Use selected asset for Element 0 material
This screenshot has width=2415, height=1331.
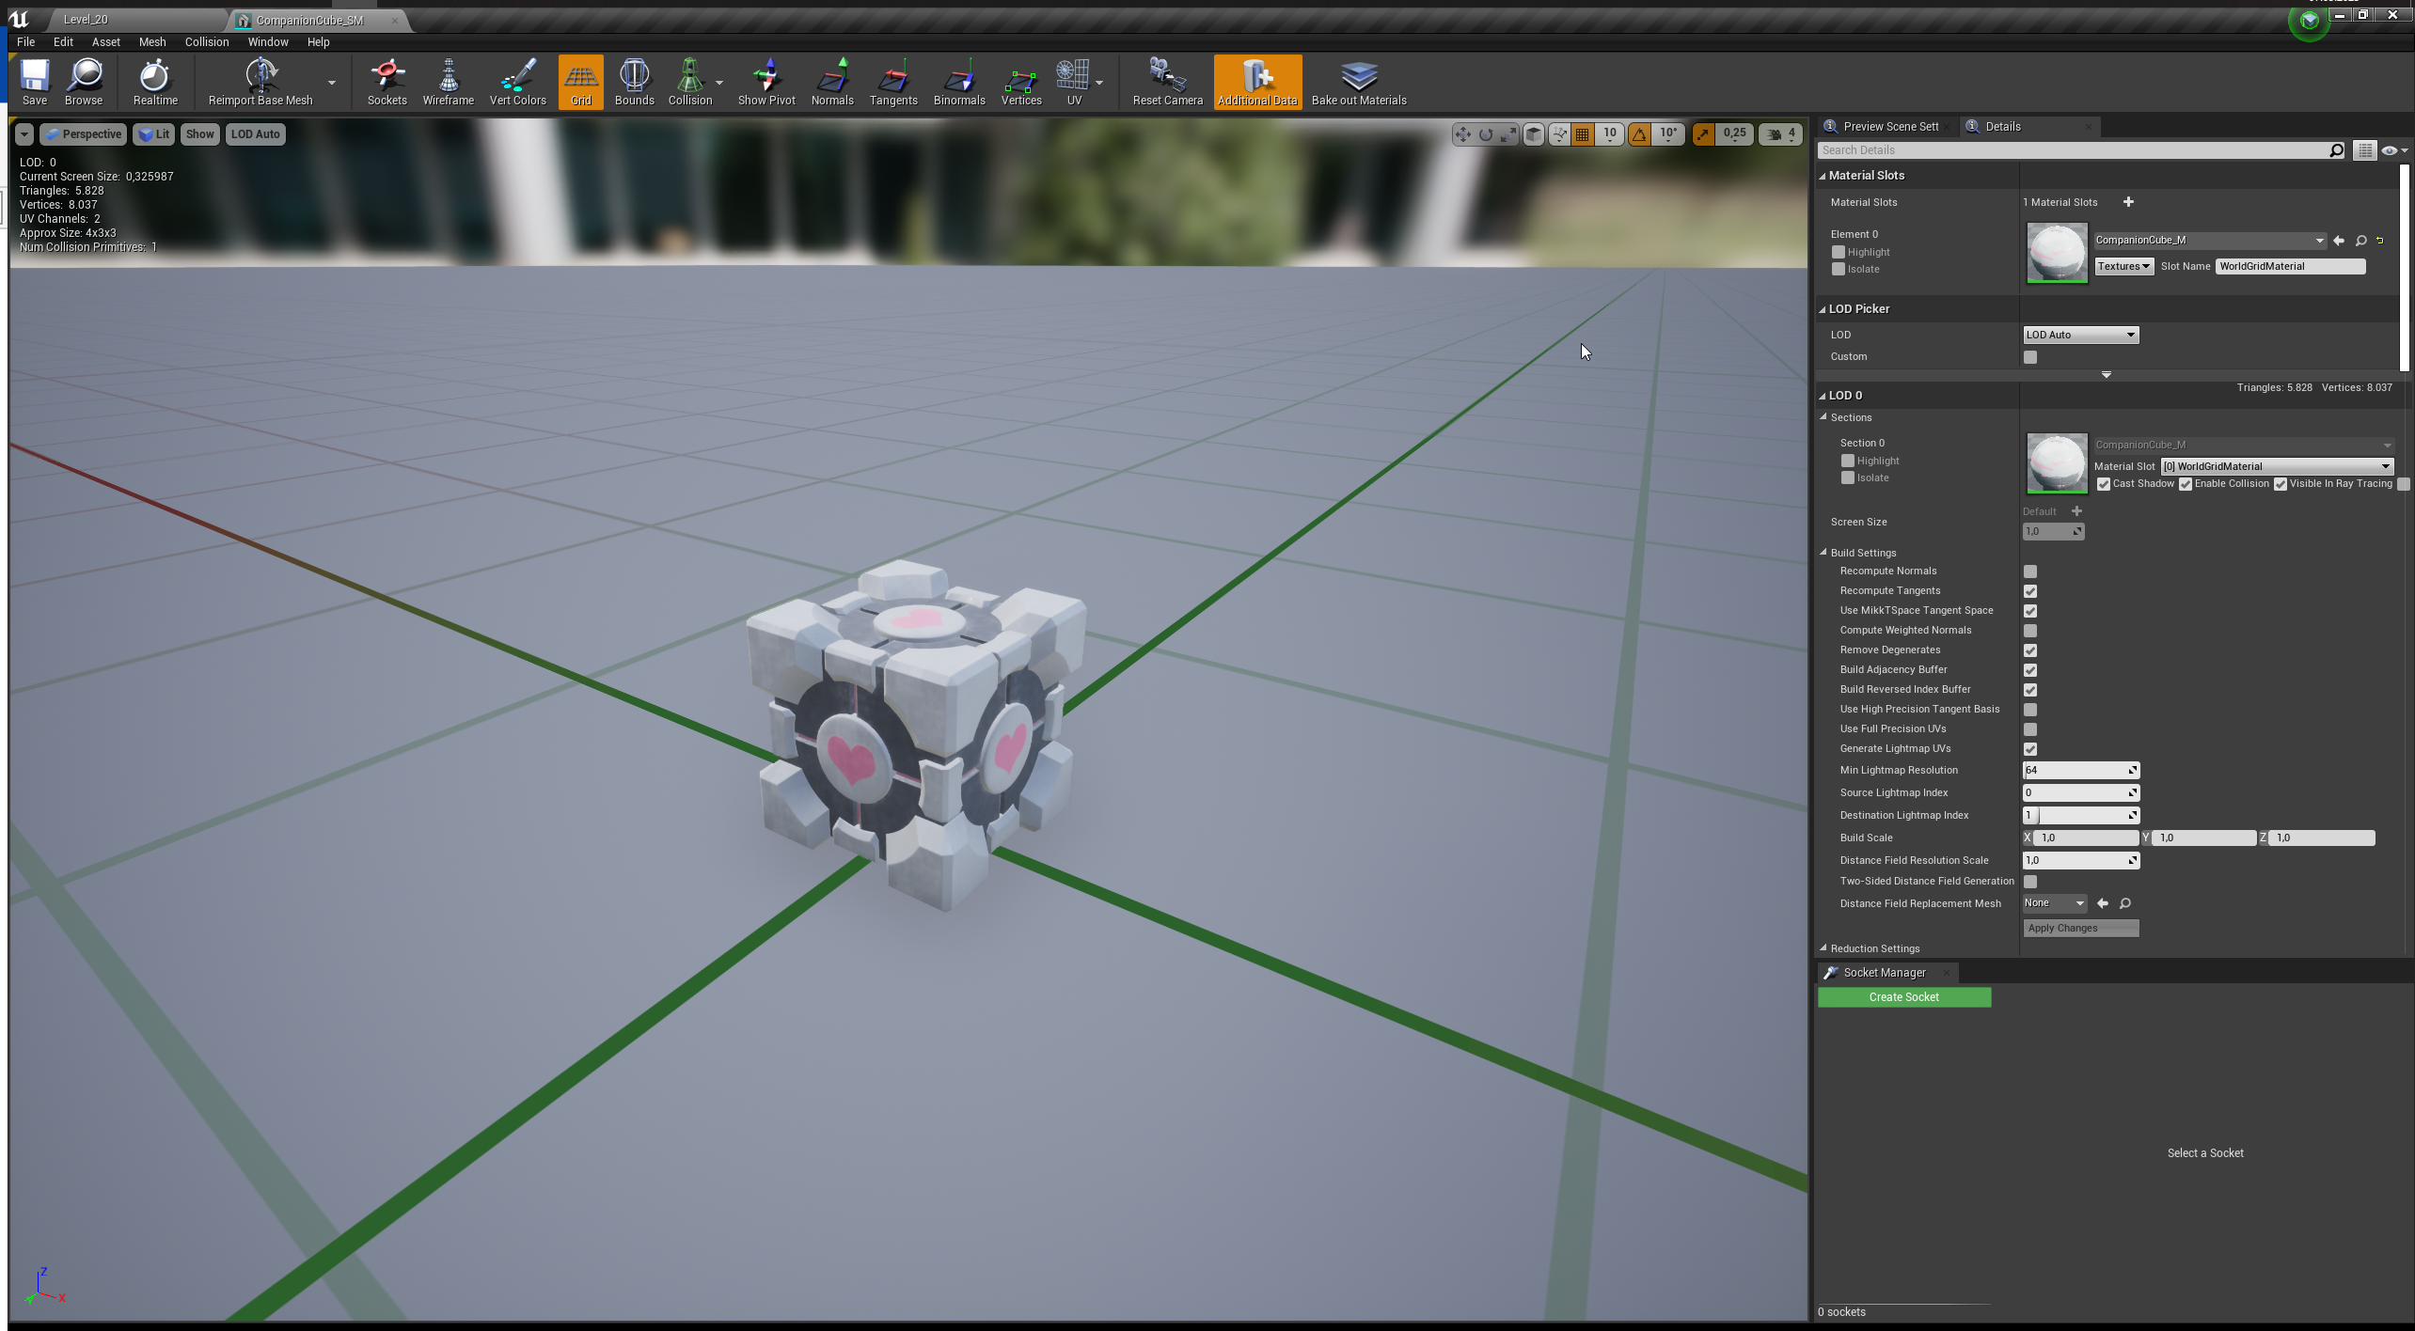pyautogui.click(x=2339, y=241)
